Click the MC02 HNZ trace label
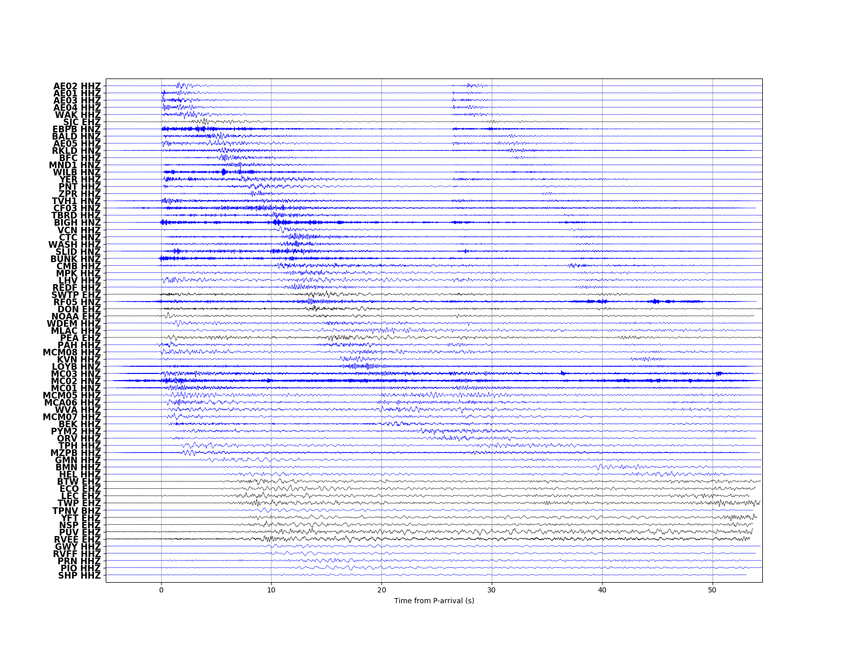This screenshot has width=847, height=654. pos(76,381)
